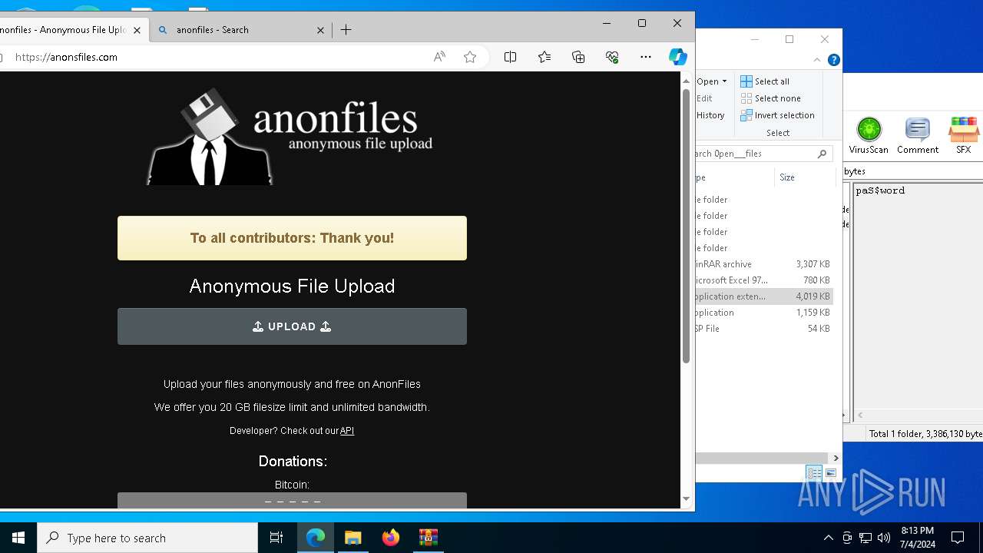
Task: Select the 3,307 KB WinRAR archive row
Action: click(763, 264)
